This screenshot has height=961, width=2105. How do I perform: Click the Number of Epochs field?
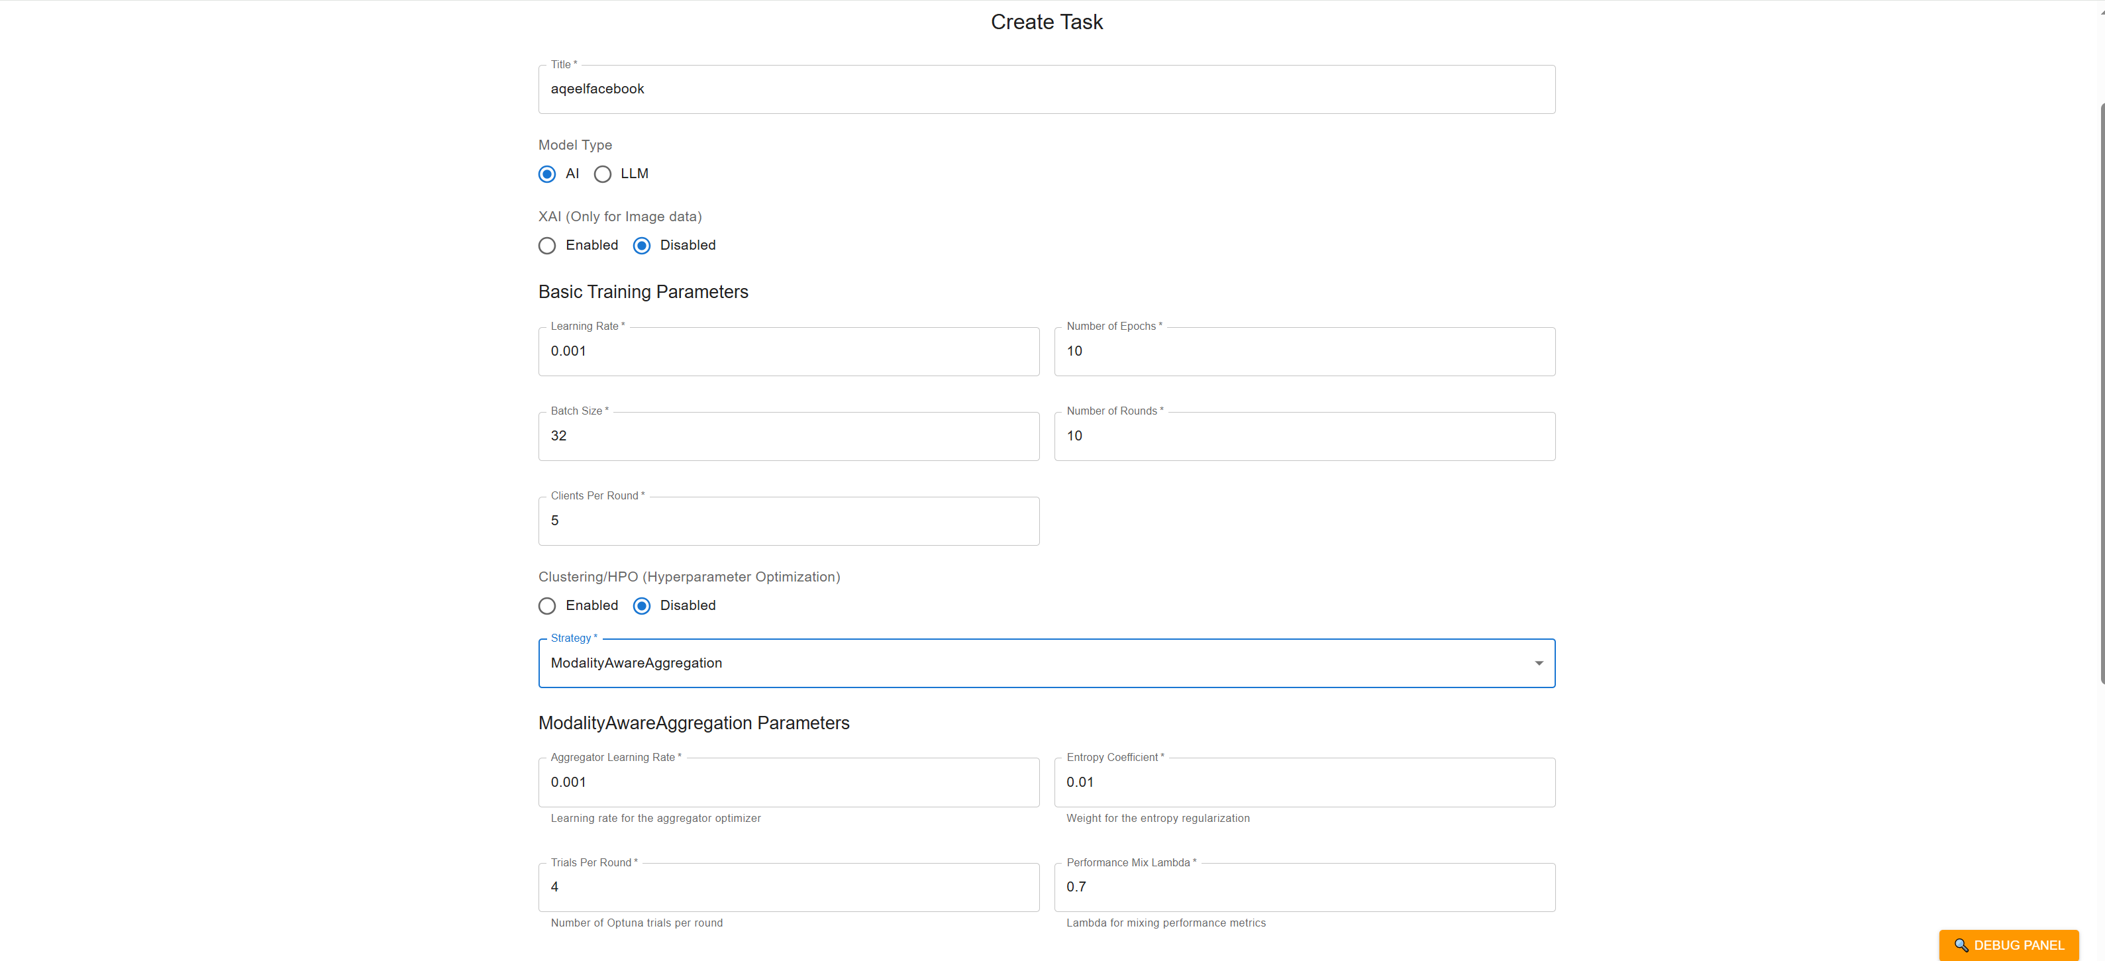pyautogui.click(x=1304, y=352)
